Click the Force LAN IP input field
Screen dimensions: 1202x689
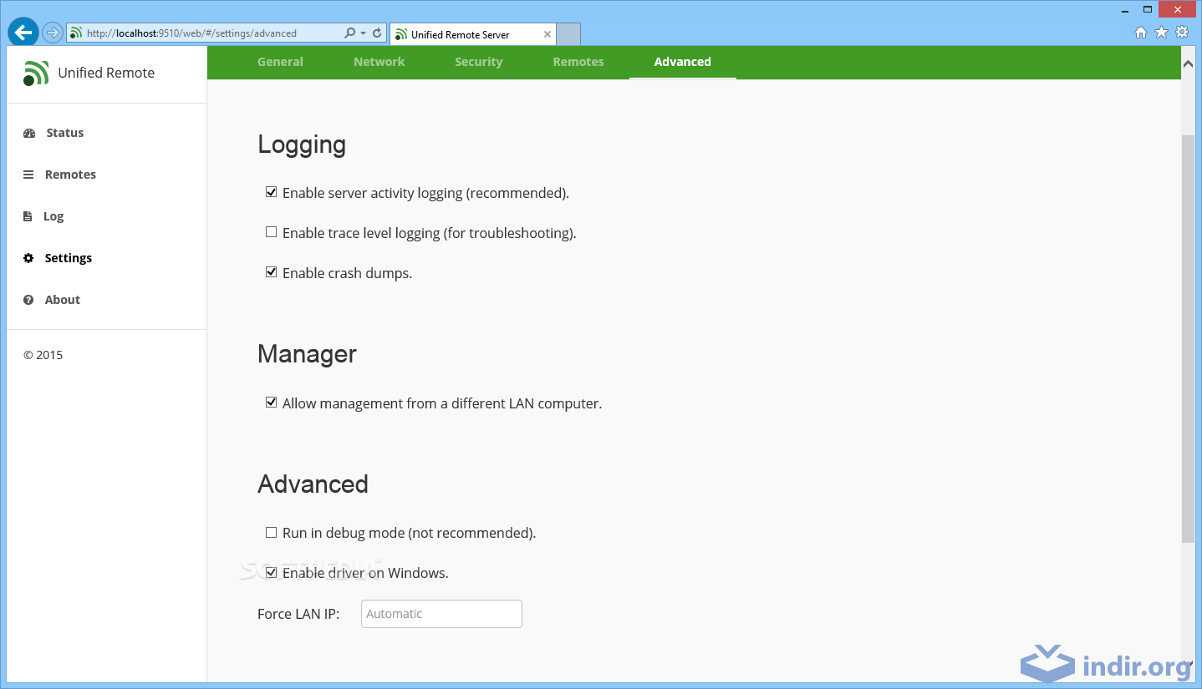(441, 614)
